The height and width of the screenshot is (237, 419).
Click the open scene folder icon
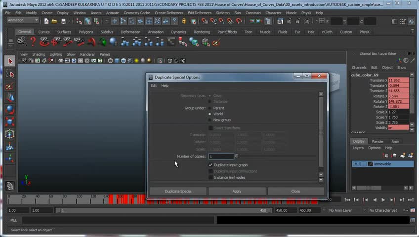coord(54,21)
